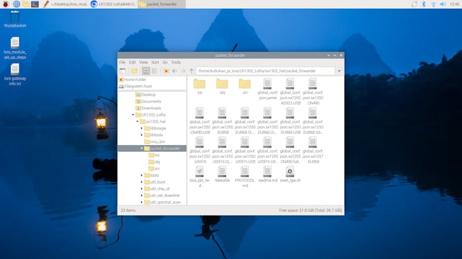Click the Bluetooth tray icon
Viewport: 462px width, 259px height.
pos(423,4)
